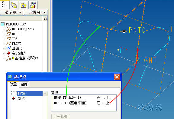This screenshot has height=119, width=174.
Task: Select reference RIGHT:F2(基准平面)
Action: [x=70, y=103]
